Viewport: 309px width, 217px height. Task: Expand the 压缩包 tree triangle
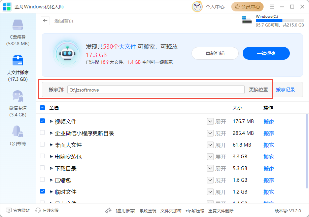[x=51, y=180]
